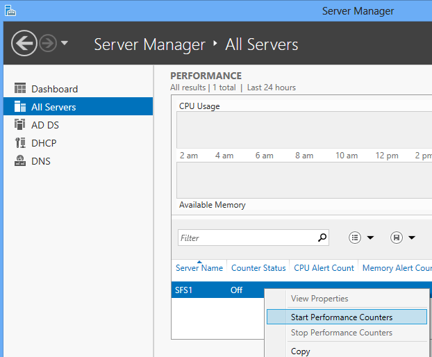Choose View Properties in context menu
Screen dimensions: 432x357
[x=319, y=299]
